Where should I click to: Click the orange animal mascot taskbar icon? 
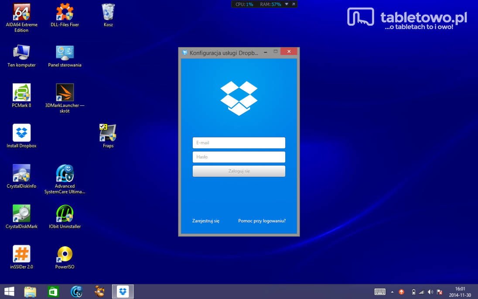pyautogui.click(x=100, y=292)
